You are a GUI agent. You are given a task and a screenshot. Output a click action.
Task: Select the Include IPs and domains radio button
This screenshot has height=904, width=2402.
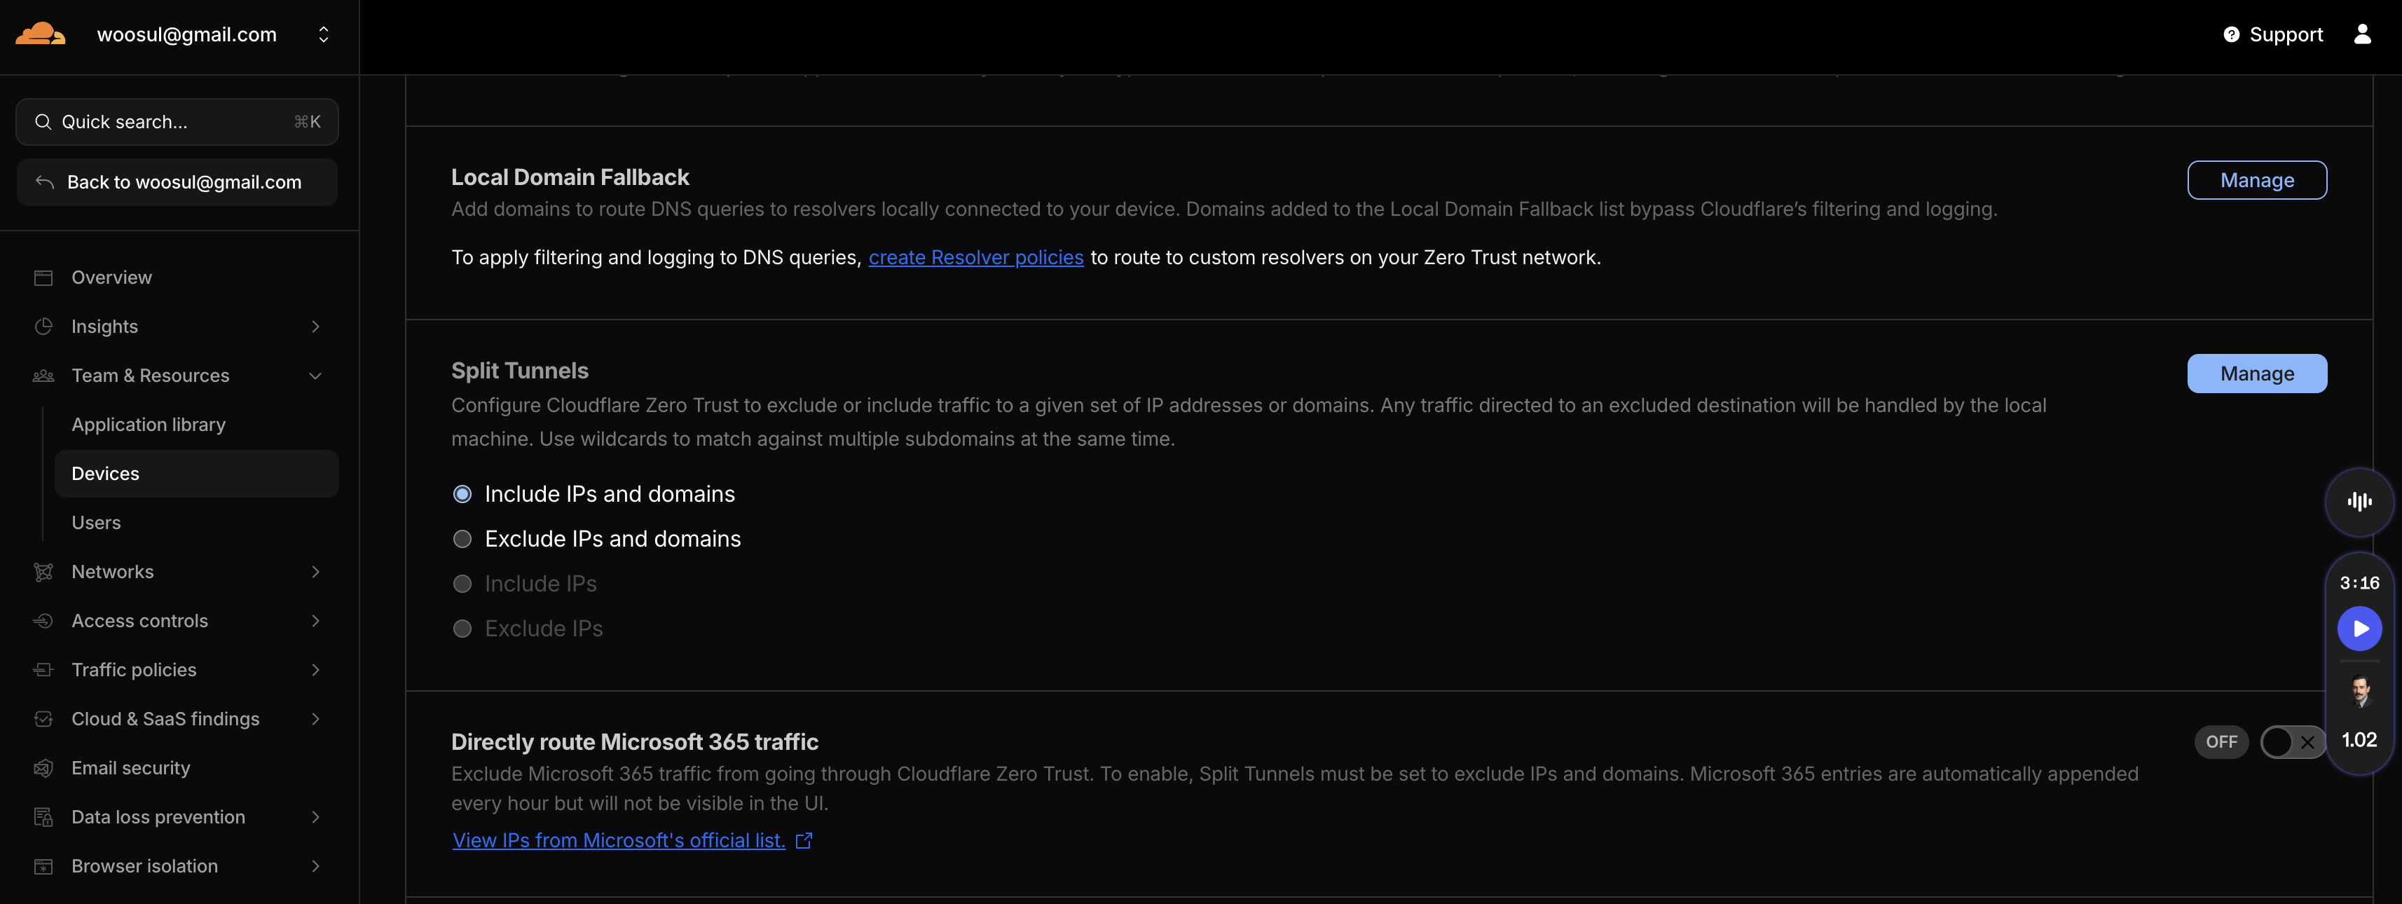tap(462, 493)
